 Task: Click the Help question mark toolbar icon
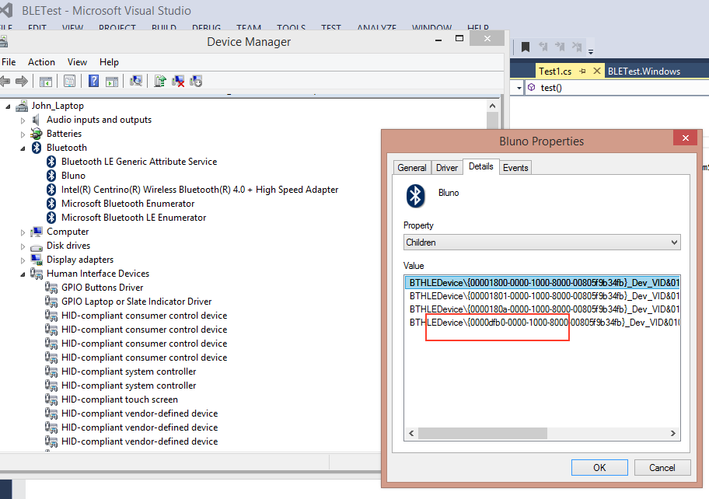pyautogui.click(x=93, y=82)
